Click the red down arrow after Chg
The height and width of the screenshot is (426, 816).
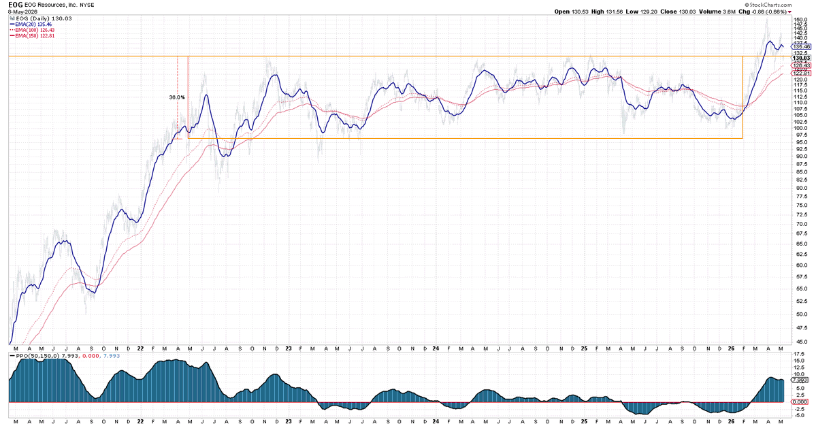tap(789, 12)
